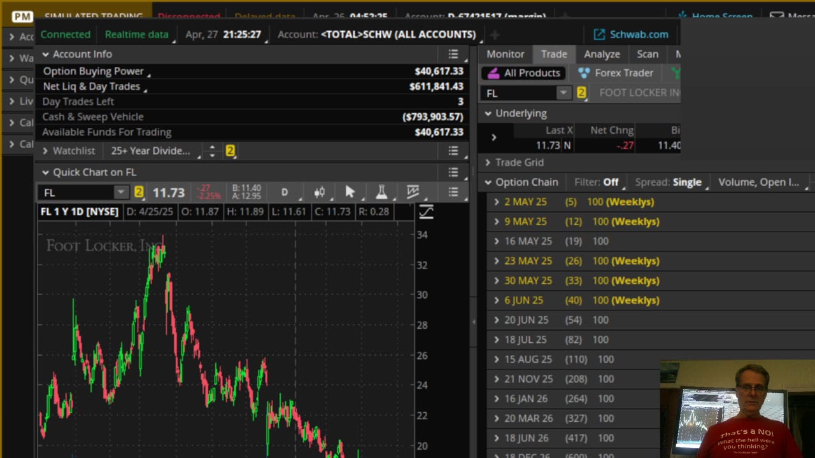
Task: Click the PM mode badge
Action: pos(22,17)
